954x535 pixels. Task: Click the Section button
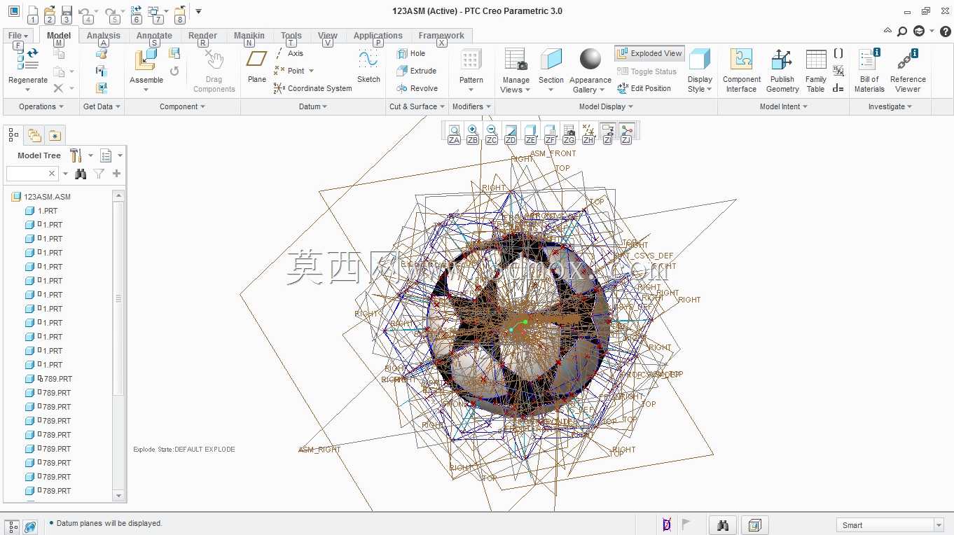(x=551, y=70)
